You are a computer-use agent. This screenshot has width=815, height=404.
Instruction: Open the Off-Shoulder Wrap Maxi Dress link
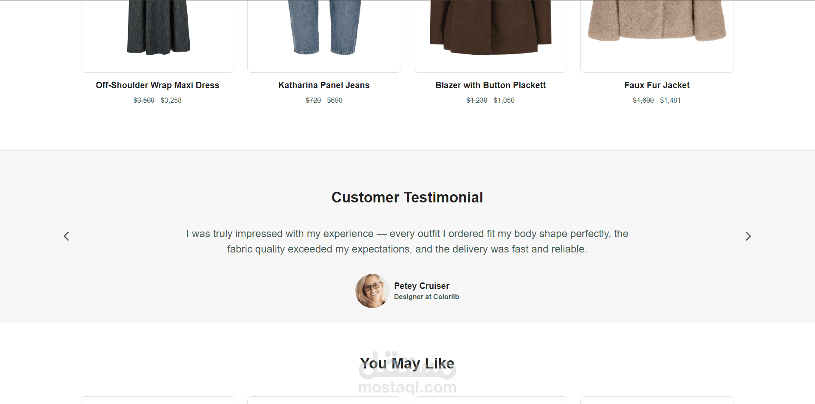click(157, 85)
